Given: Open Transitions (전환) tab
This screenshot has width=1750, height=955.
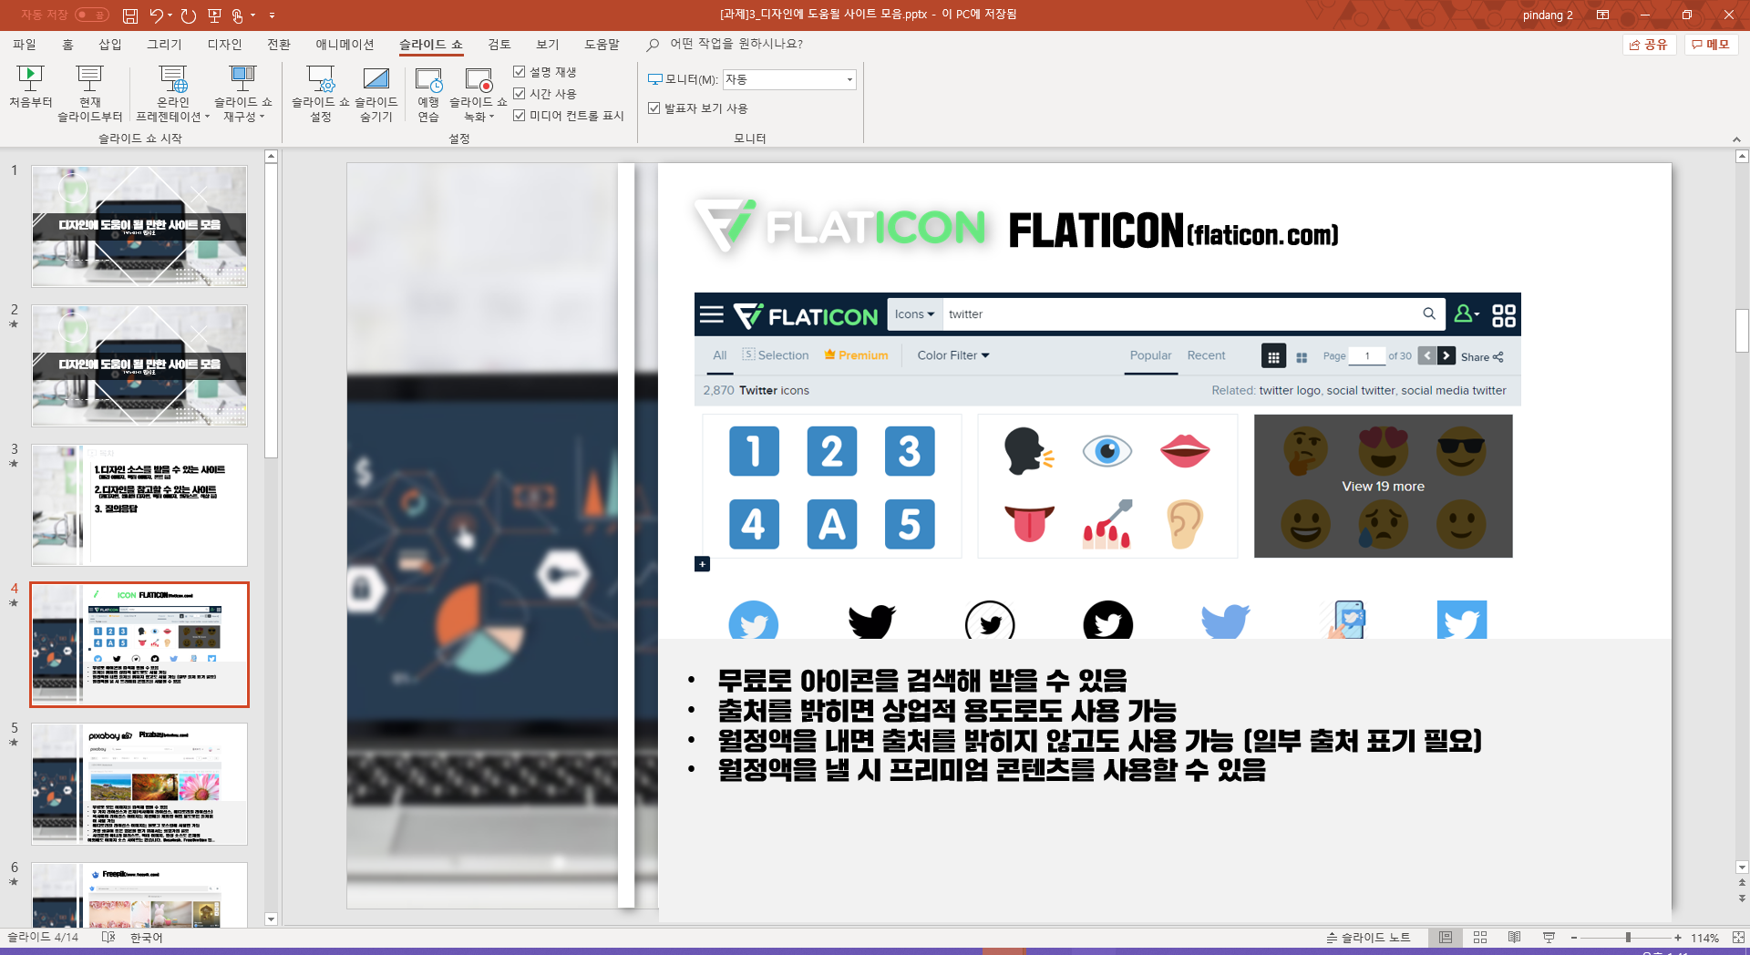Looking at the screenshot, I should coord(279,45).
